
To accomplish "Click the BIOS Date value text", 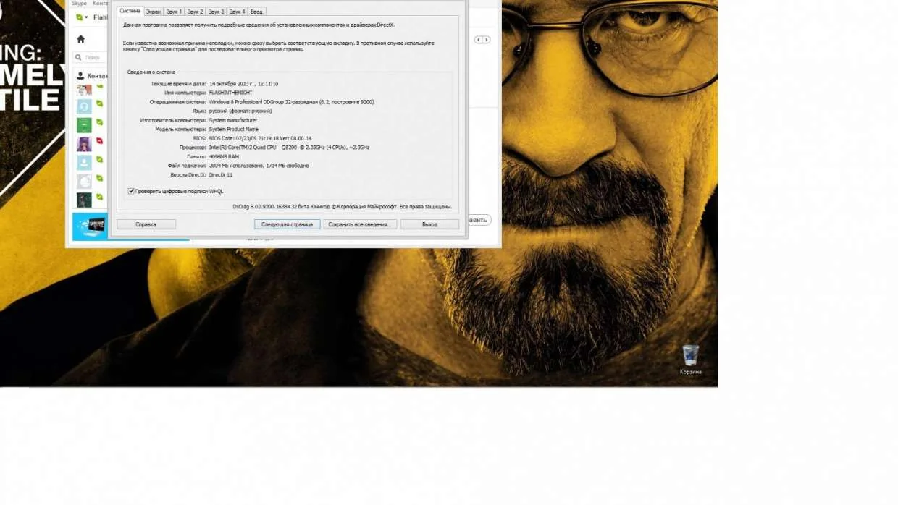I will click(x=260, y=138).
